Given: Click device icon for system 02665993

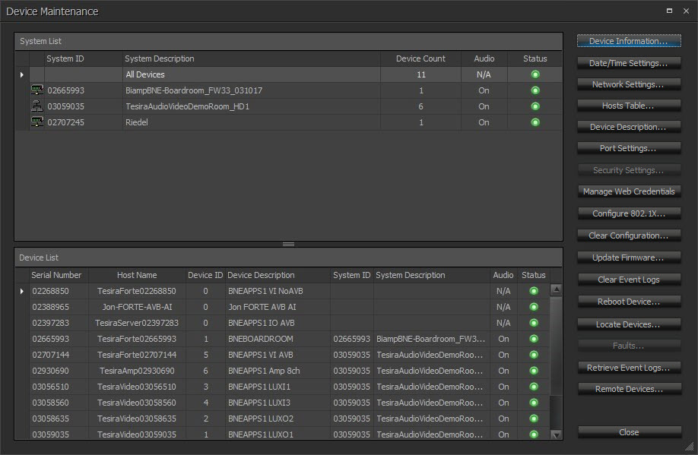Looking at the screenshot, I should [36, 90].
